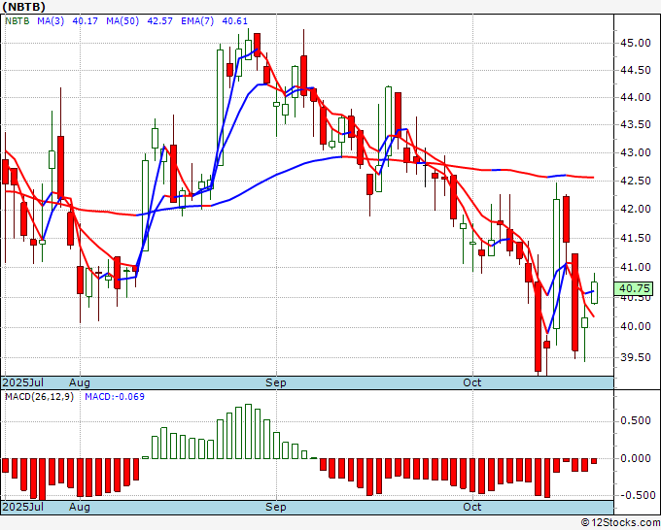
Task: Click the MACD:-0.069 value label
Action: (115, 397)
